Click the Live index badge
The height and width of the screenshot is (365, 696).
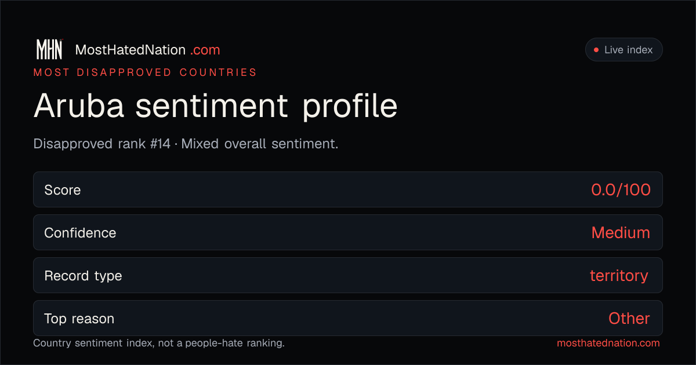pos(623,50)
